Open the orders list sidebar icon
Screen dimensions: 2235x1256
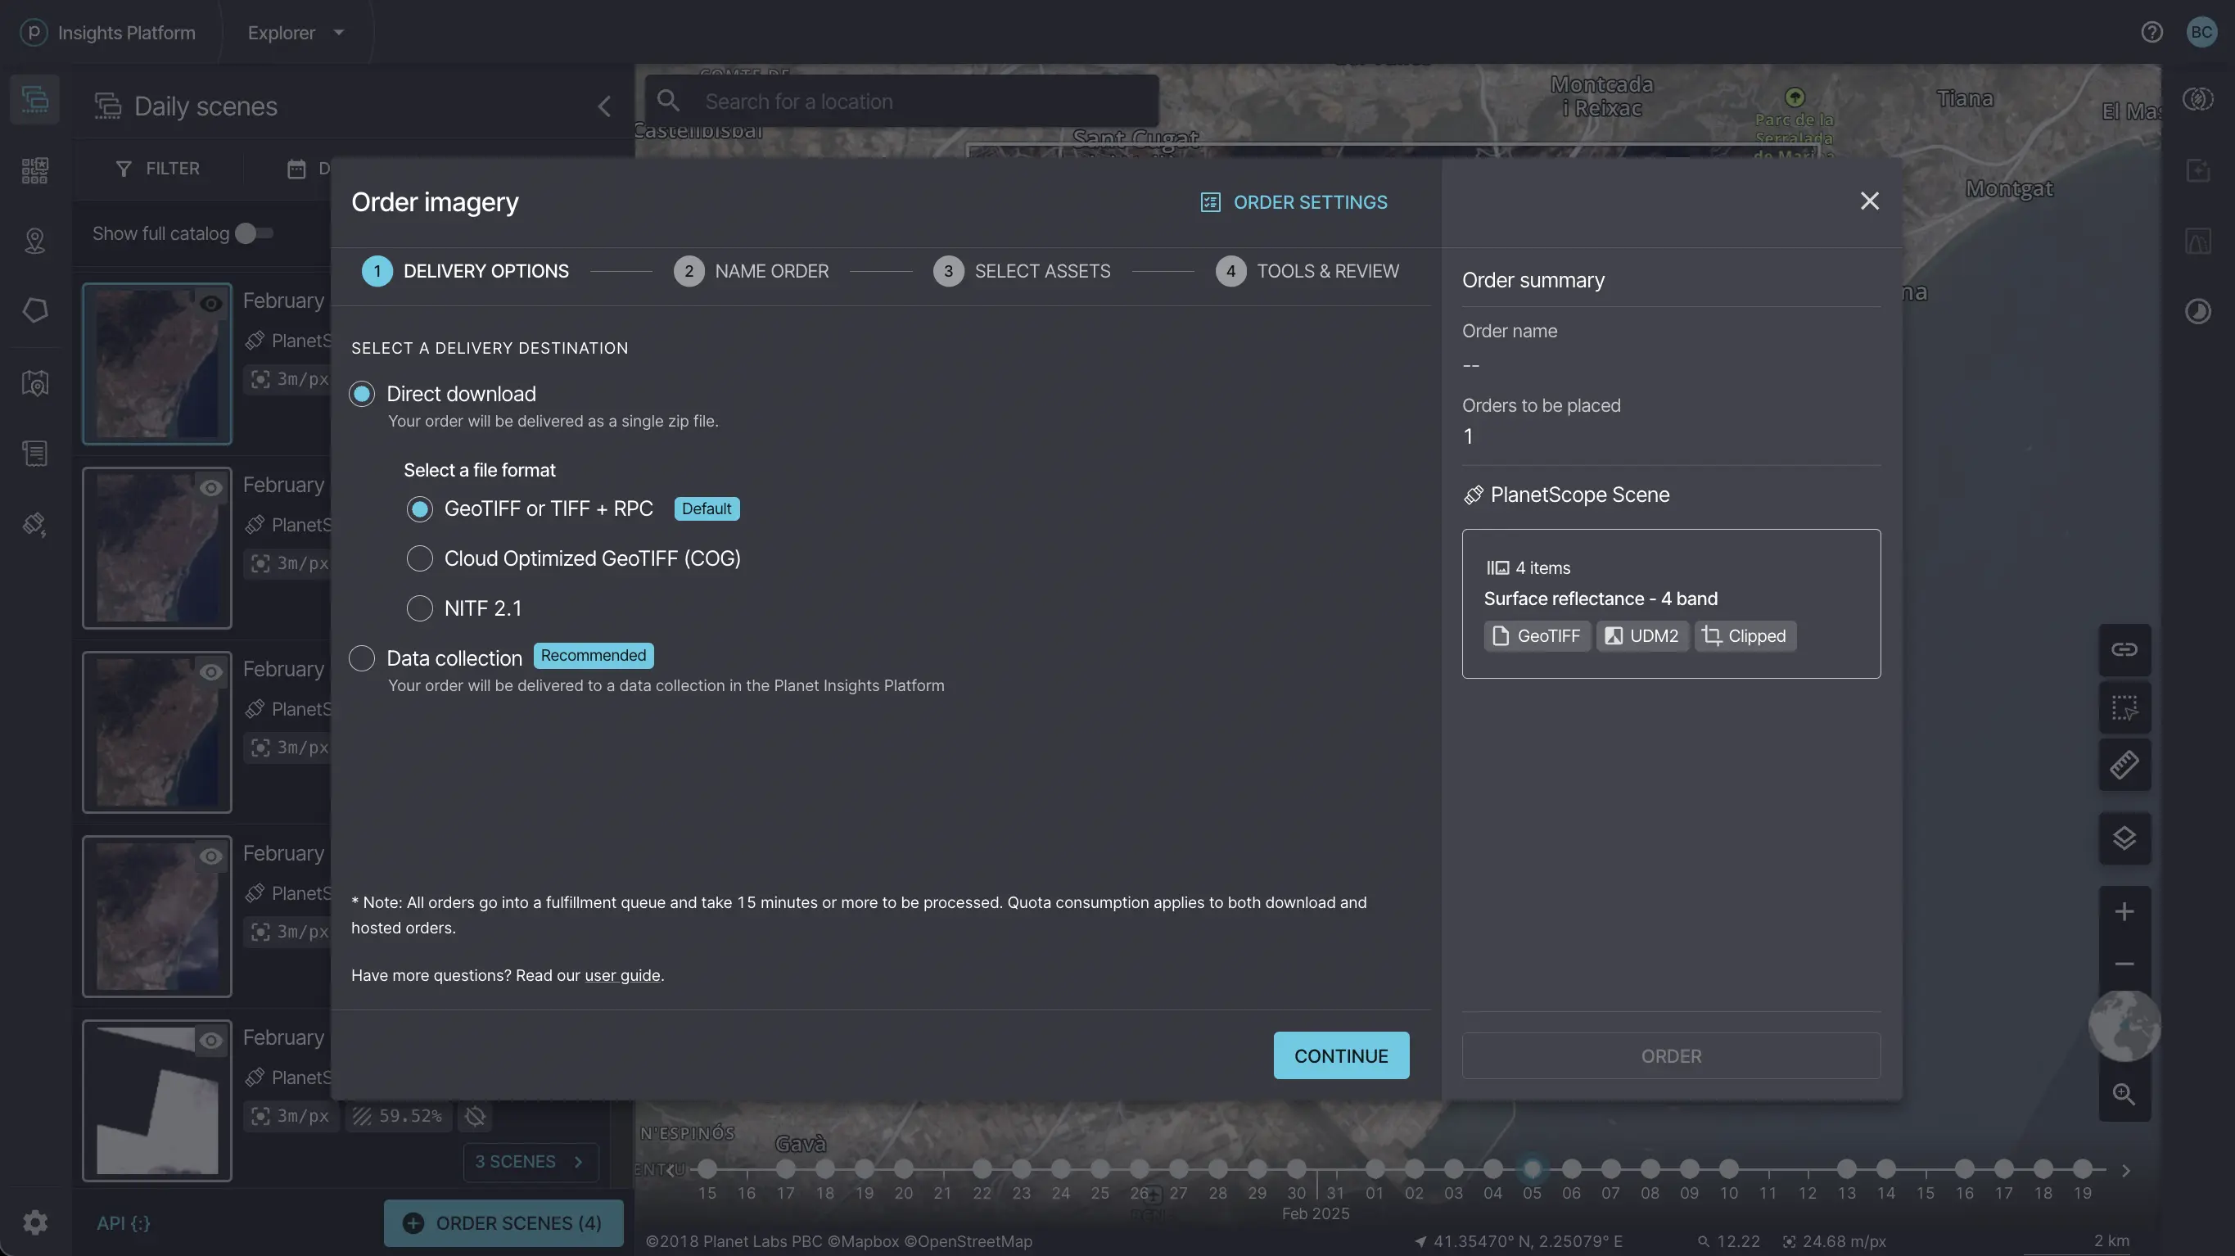tap(34, 453)
